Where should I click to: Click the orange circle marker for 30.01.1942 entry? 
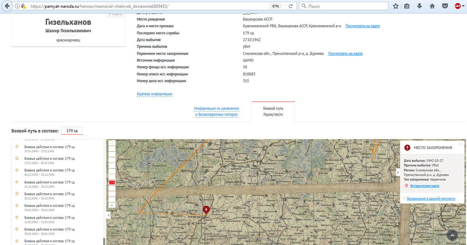click(x=17, y=229)
